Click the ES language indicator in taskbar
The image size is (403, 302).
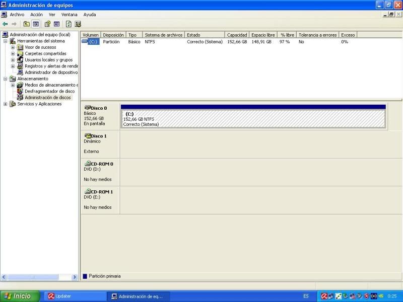click(x=306, y=296)
